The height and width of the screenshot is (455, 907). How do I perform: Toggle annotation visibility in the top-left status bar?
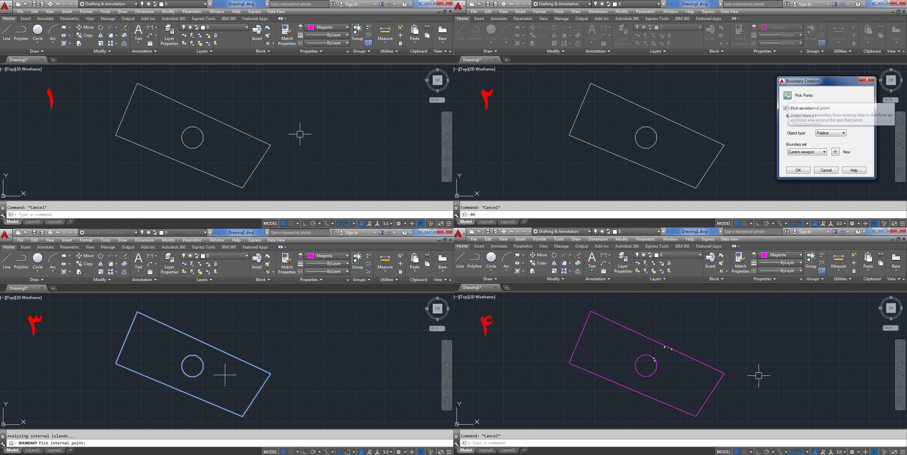point(361,224)
